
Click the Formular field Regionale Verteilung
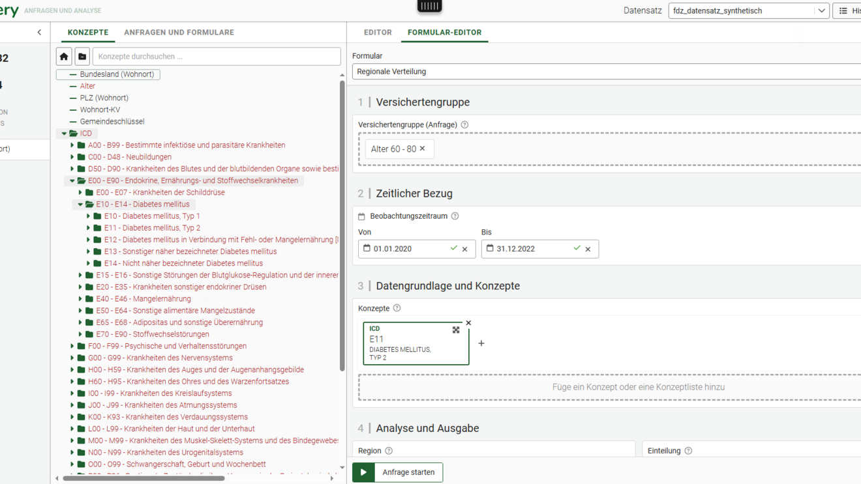click(x=607, y=72)
